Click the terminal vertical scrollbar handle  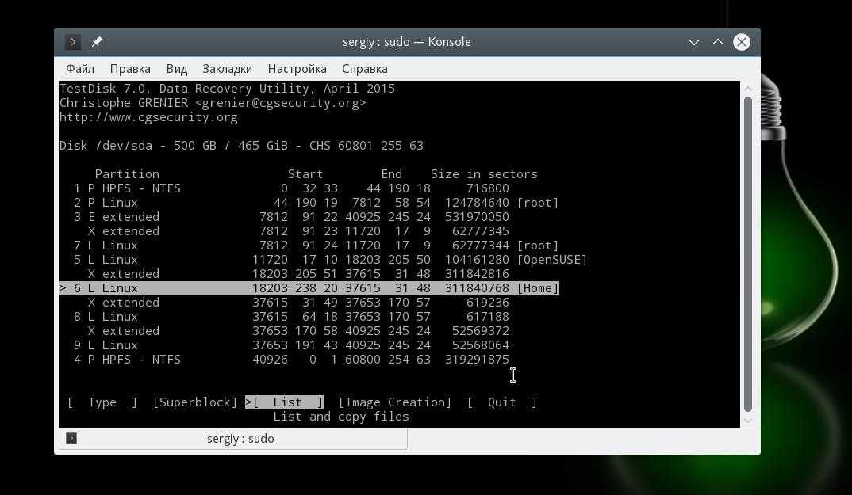(747, 253)
